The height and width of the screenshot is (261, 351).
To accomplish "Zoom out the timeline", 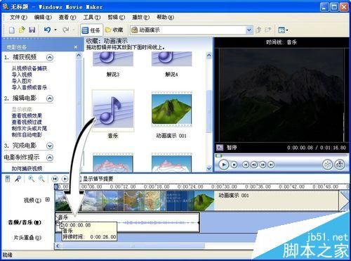I will (41, 179).
